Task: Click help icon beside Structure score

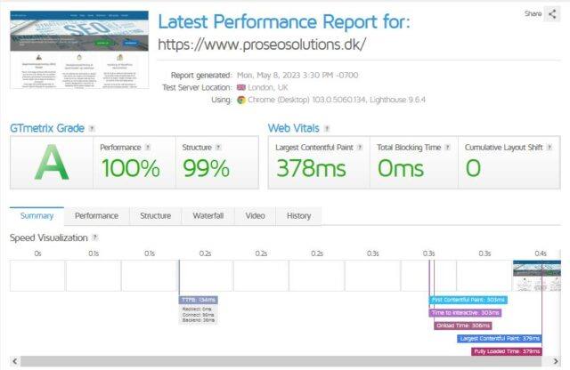Action: [x=218, y=147]
